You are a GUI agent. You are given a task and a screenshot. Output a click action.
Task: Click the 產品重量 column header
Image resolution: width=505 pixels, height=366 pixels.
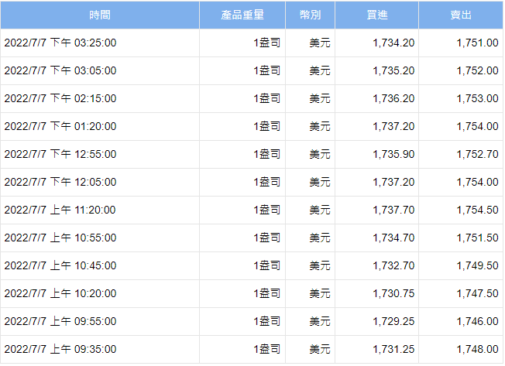pos(242,15)
